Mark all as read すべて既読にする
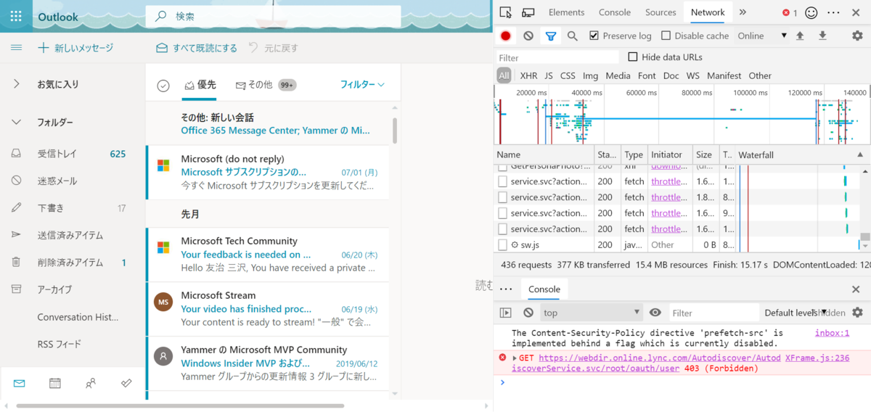Image resolution: width=871 pixels, height=412 pixels. pyautogui.click(x=197, y=48)
